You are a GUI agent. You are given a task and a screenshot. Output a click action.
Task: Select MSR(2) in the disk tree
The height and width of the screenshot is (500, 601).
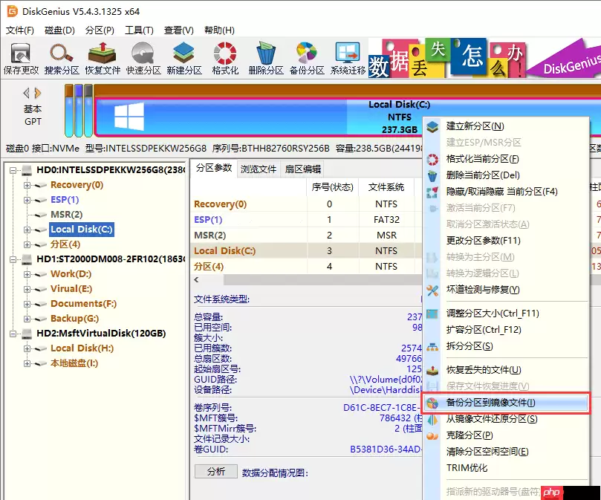click(x=67, y=215)
